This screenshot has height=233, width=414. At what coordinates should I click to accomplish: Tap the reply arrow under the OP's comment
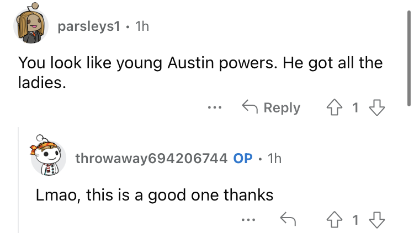coord(288,219)
